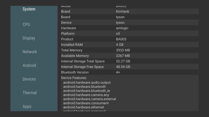
Task: Click the android.hardware.ethernet feature entry
Action: (x=83, y=107)
